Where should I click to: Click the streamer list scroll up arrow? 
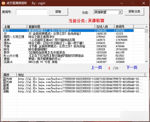(146, 30)
